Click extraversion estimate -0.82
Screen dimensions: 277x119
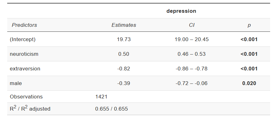click(x=124, y=69)
